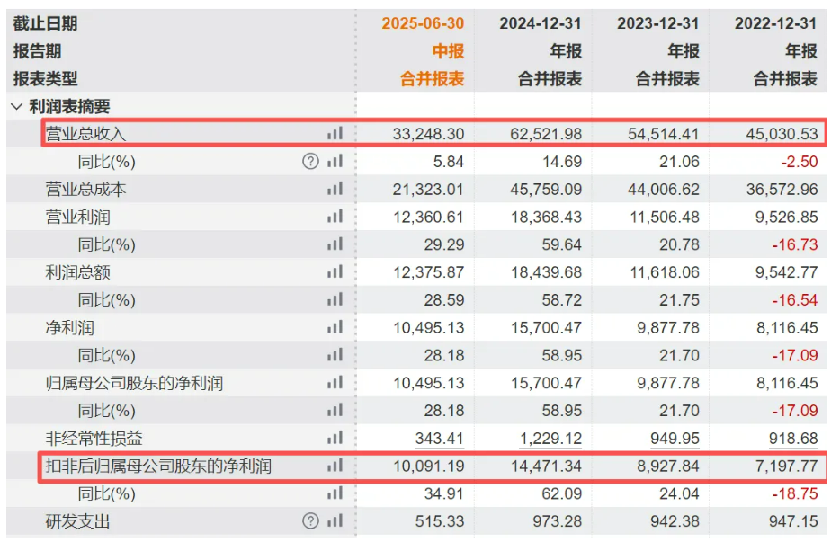Click underlined 非经常性损益 value 1,229.12

click(x=548, y=439)
